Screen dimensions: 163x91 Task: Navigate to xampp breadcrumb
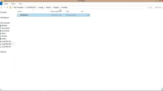41,7
